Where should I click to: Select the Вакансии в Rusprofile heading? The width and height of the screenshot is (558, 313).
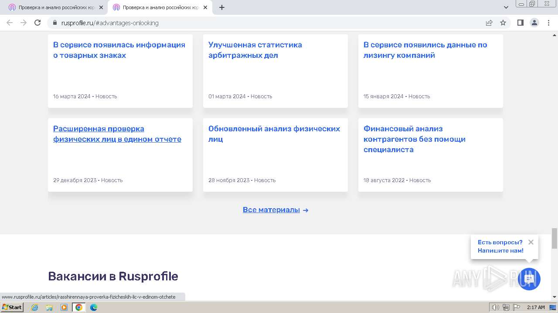point(113,276)
